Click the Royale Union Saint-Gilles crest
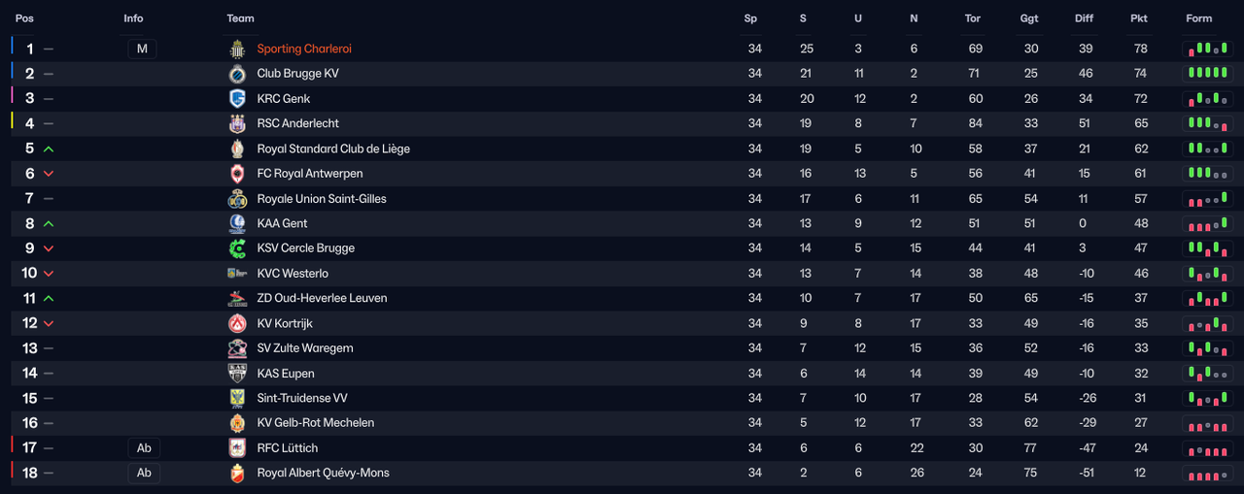Viewport: 1244px width, 494px height. (237, 199)
